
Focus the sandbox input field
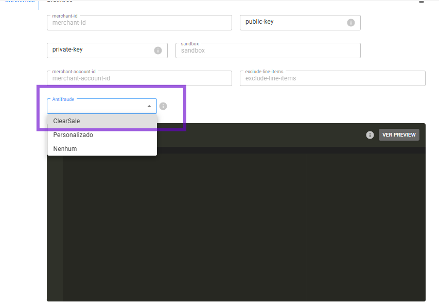pyautogui.click(x=268, y=50)
